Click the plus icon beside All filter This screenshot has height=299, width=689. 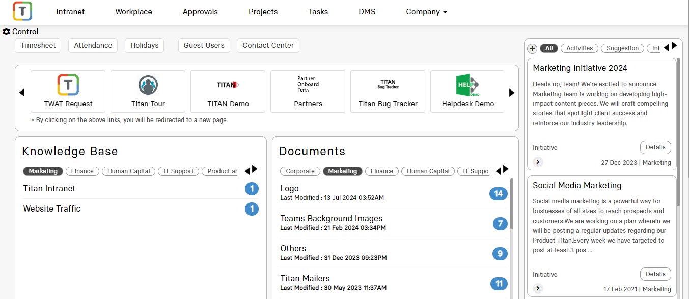(532, 49)
